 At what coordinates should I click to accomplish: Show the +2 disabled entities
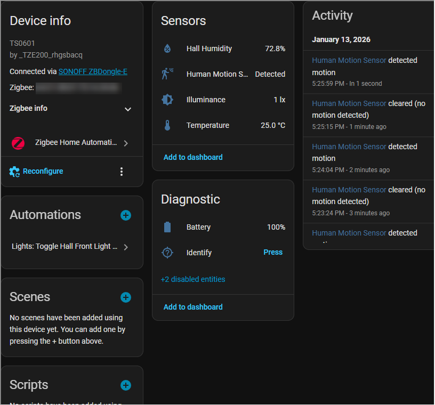point(193,279)
